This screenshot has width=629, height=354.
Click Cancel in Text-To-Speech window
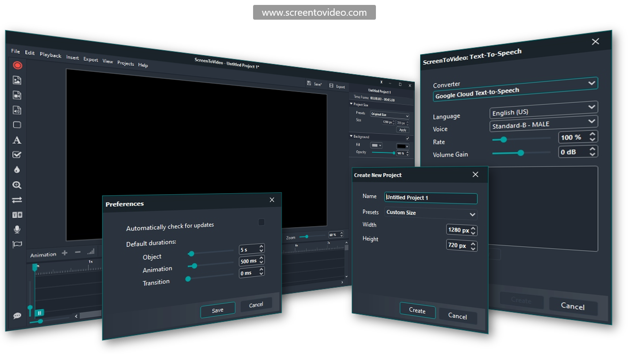(x=573, y=306)
